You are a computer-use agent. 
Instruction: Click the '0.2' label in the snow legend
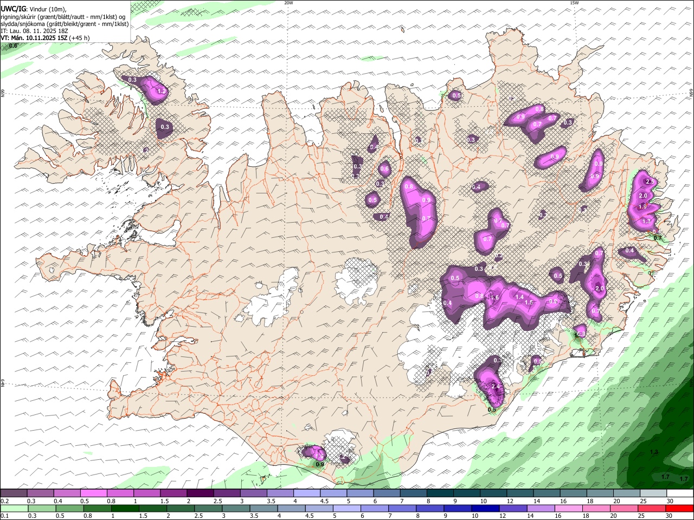pyautogui.click(x=4, y=501)
